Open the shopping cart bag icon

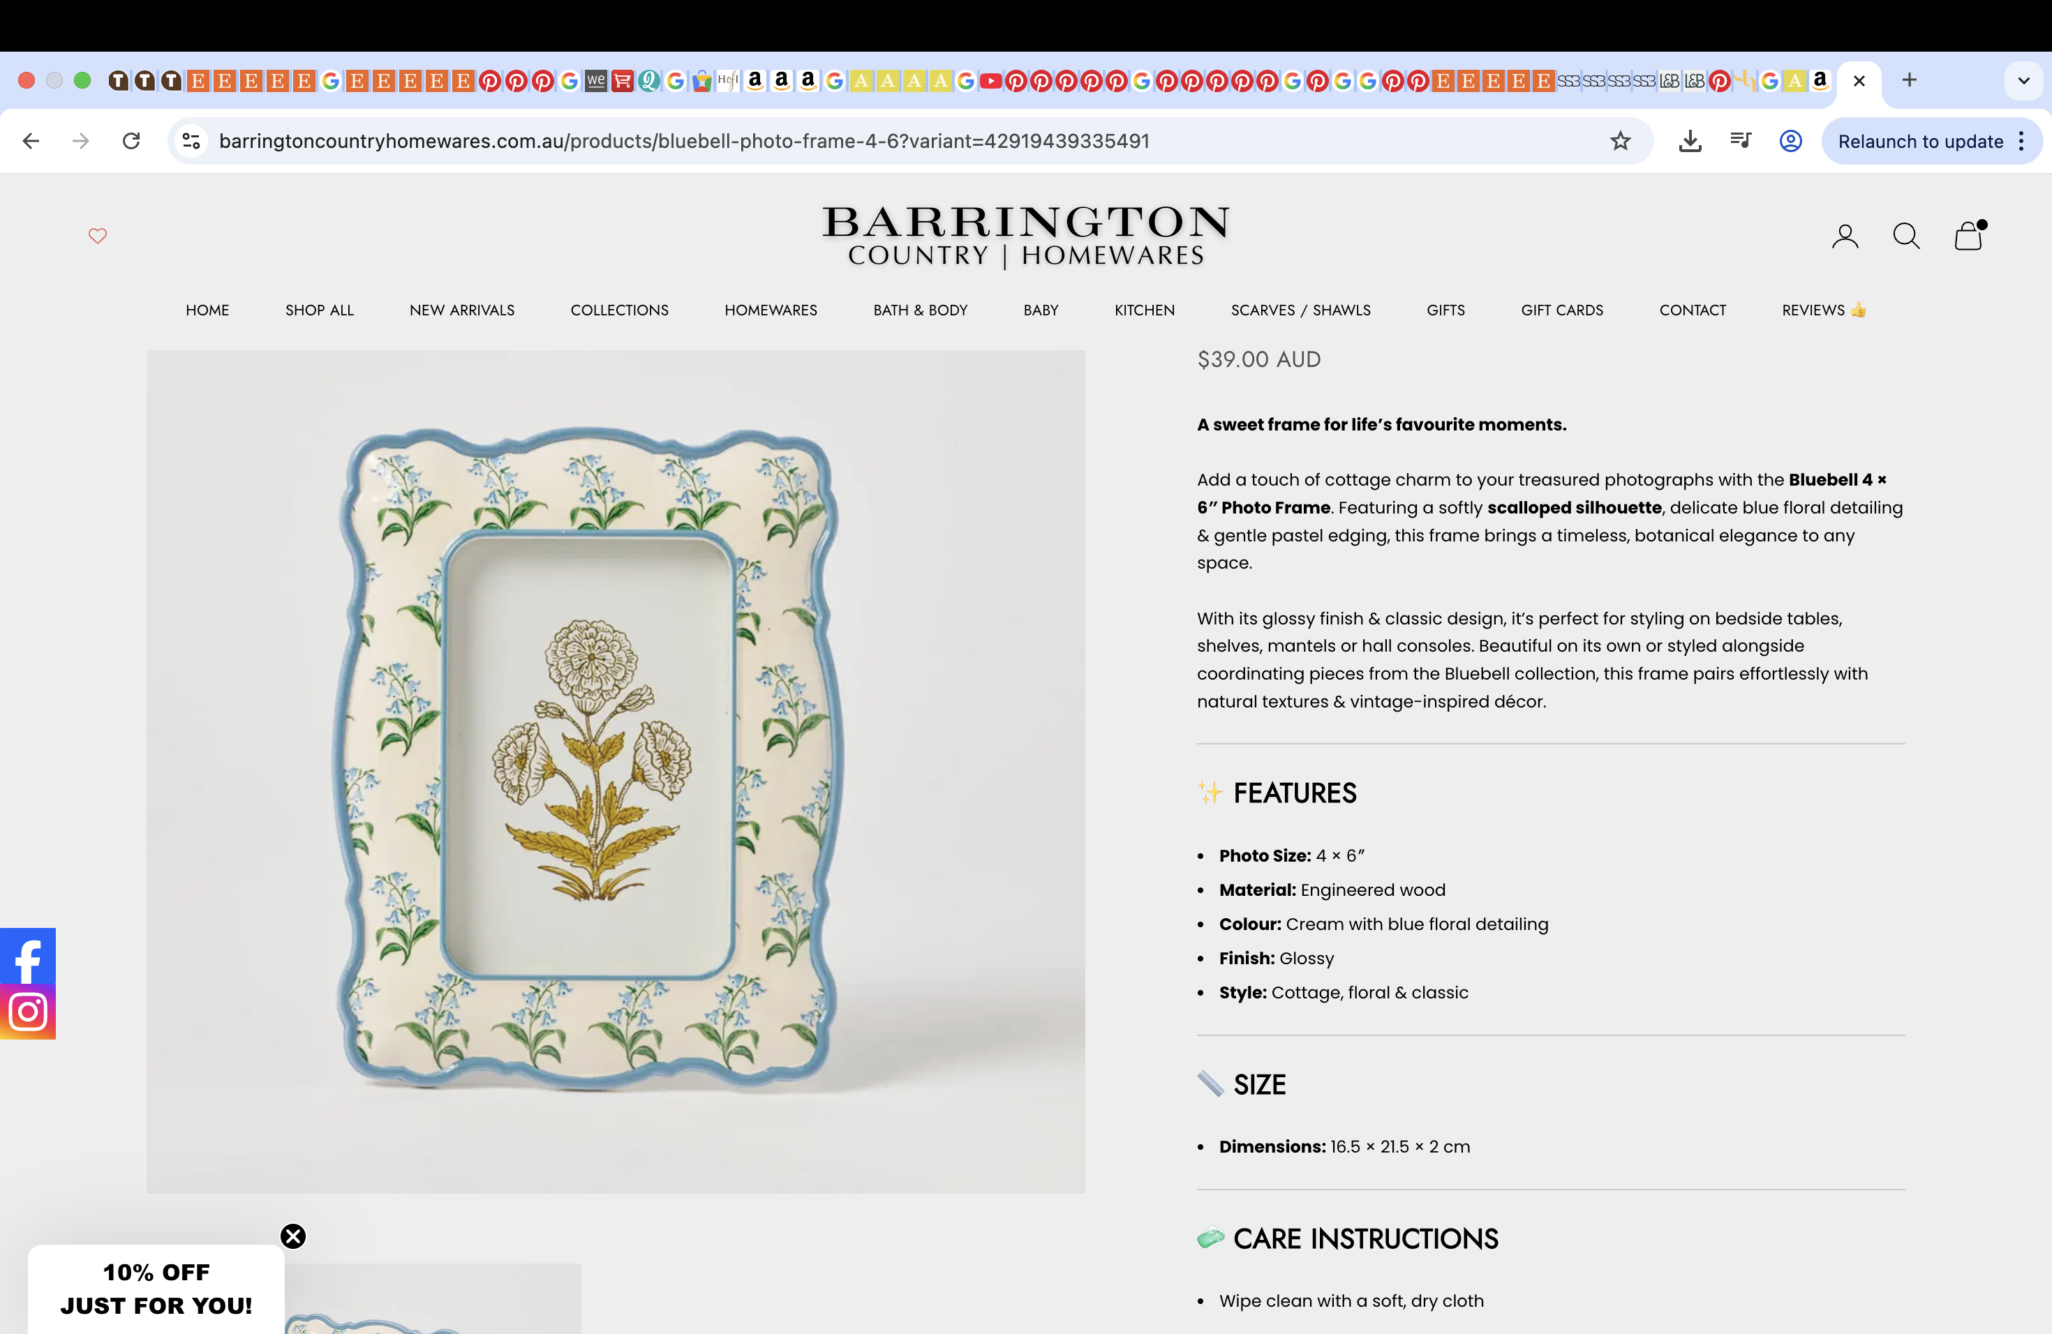coord(1969,235)
